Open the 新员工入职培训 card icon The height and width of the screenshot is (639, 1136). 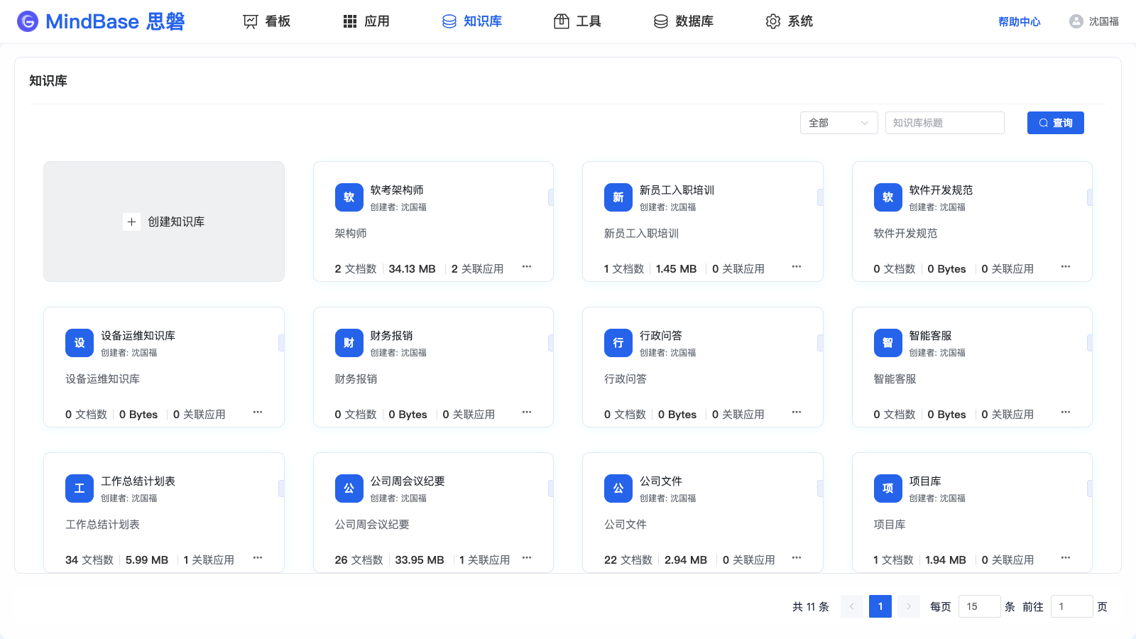click(x=618, y=197)
